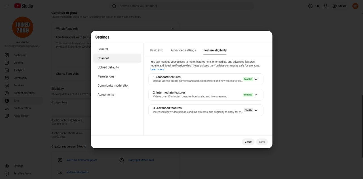Open the Copyright Match Tool link

coord(141,160)
